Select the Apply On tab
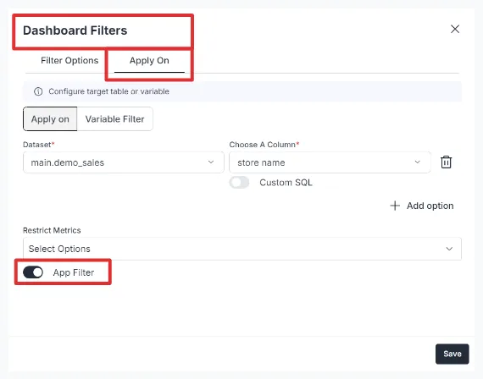The width and height of the screenshot is (483, 379). point(149,61)
